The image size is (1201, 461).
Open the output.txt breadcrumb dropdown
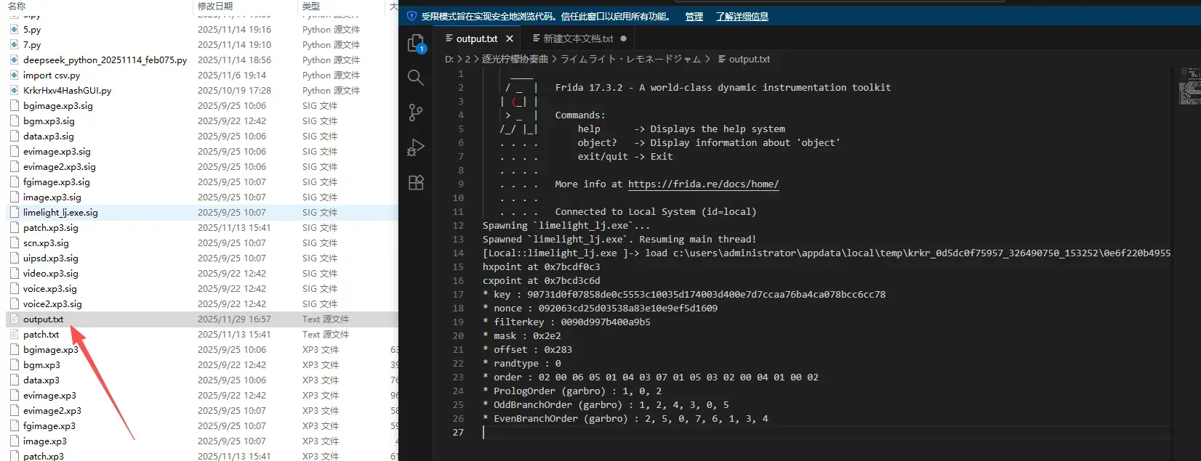744,59
